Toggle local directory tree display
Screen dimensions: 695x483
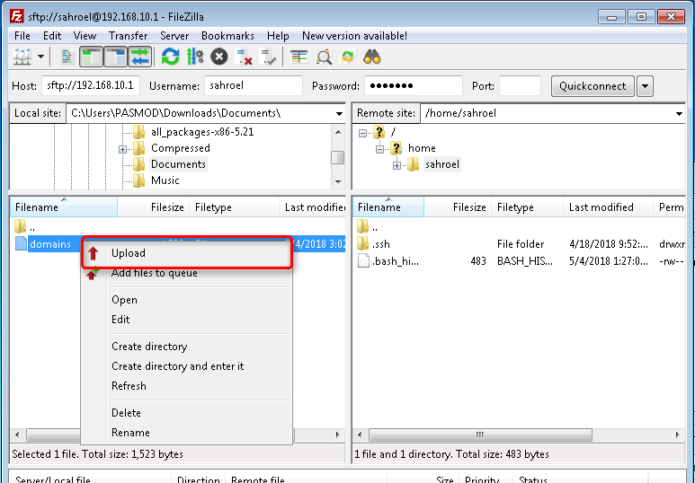pyautogui.click(x=92, y=57)
